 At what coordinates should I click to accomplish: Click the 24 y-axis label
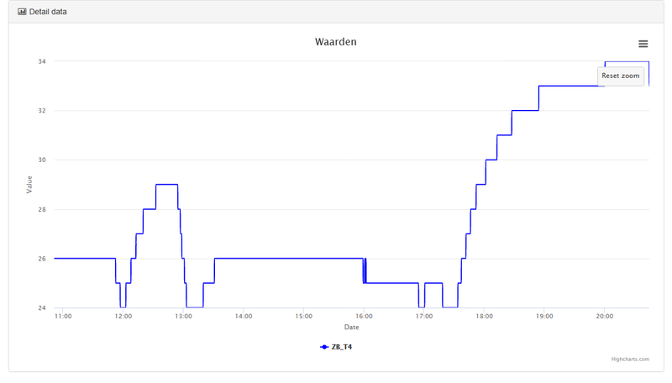coord(42,308)
